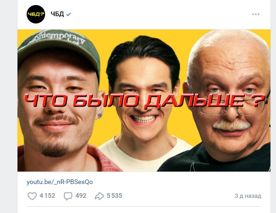This screenshot has width=276, height=213.
Task: Click the 492 comments counter
Action: pos(81,196)
